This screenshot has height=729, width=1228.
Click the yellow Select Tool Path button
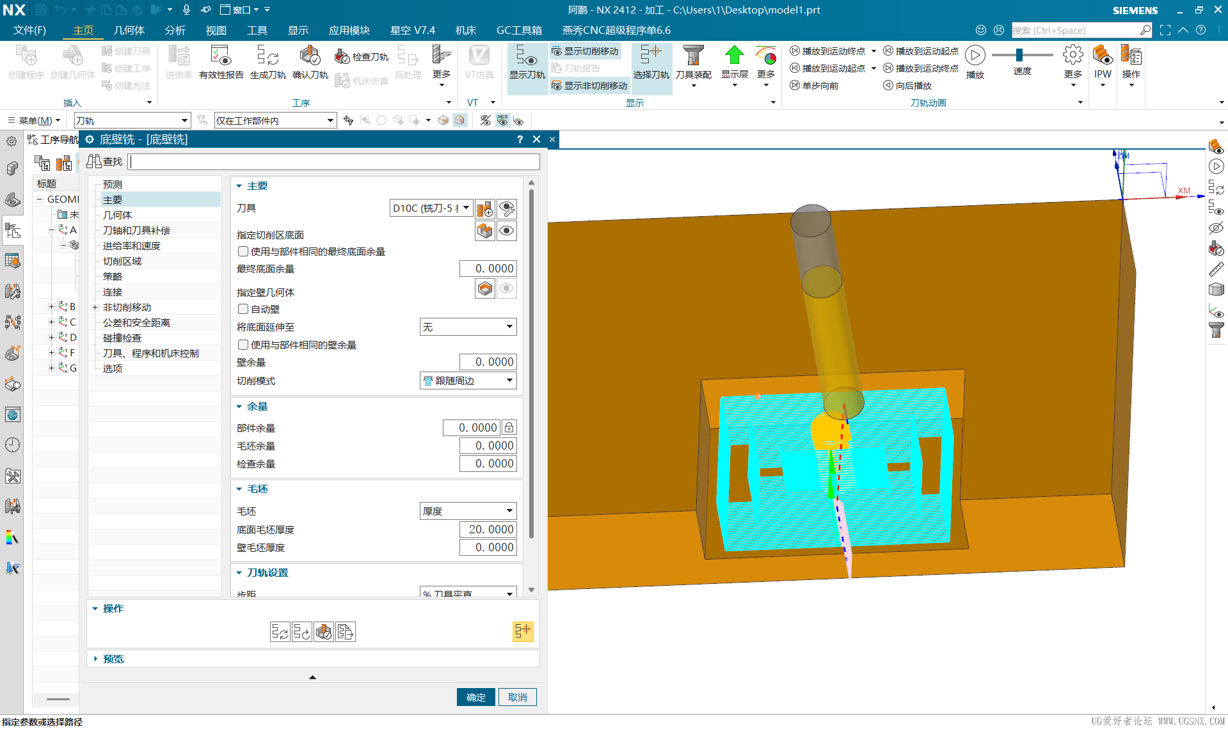tap(522, 632)
